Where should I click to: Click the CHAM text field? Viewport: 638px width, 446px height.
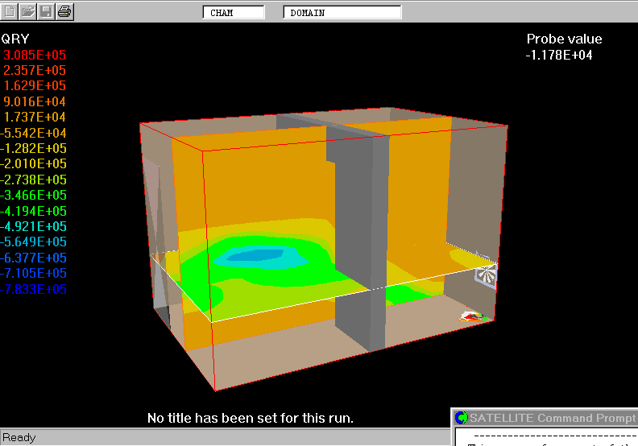pos(233,13)
